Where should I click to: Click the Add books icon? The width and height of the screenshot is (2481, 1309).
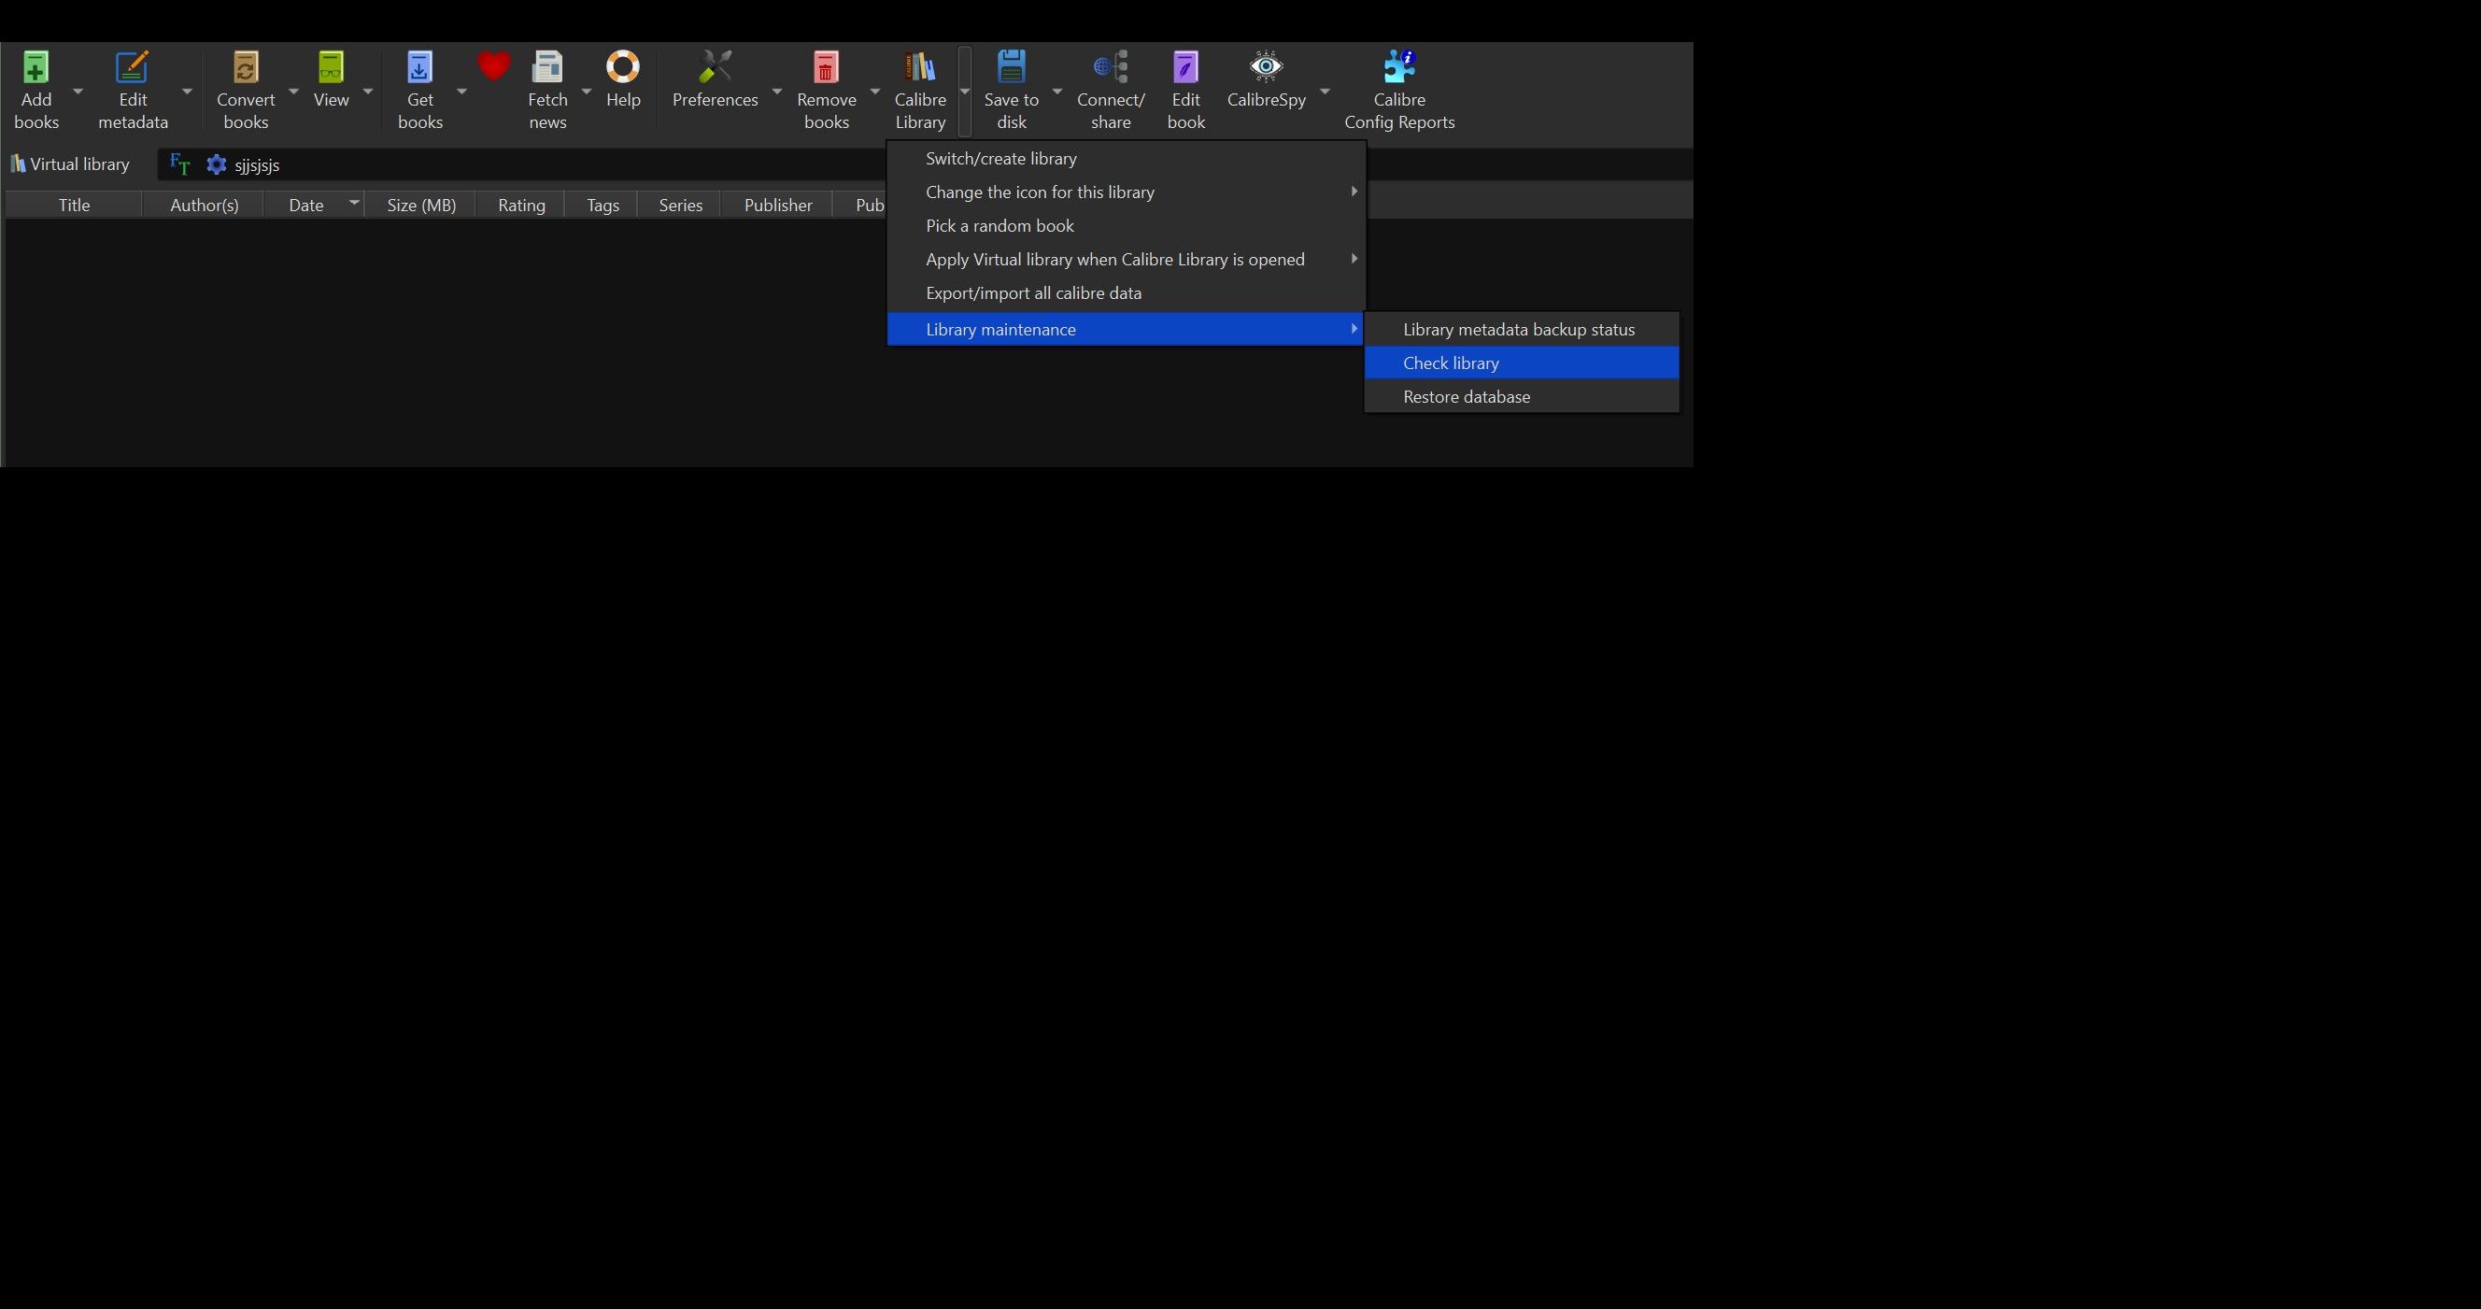coord(35,68)
